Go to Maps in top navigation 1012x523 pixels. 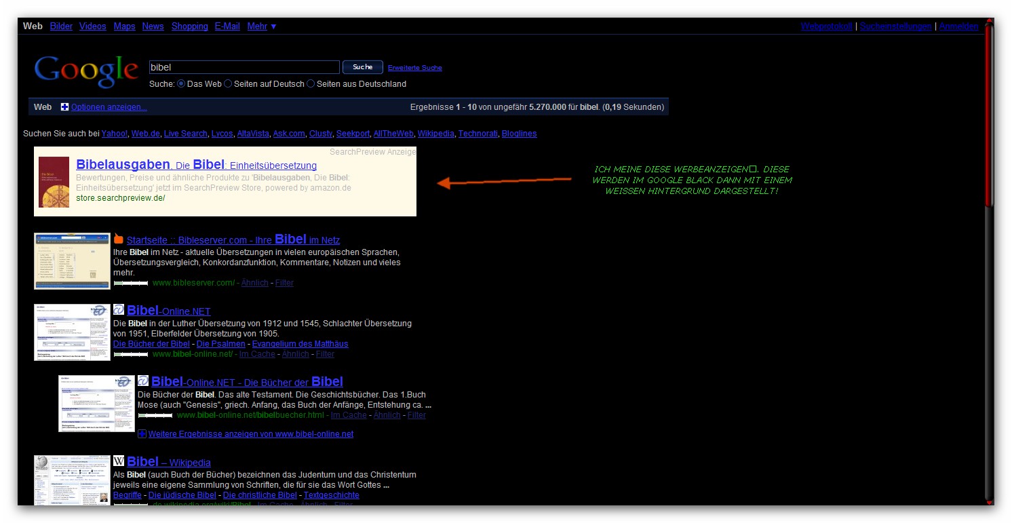(x=125, y=26)
